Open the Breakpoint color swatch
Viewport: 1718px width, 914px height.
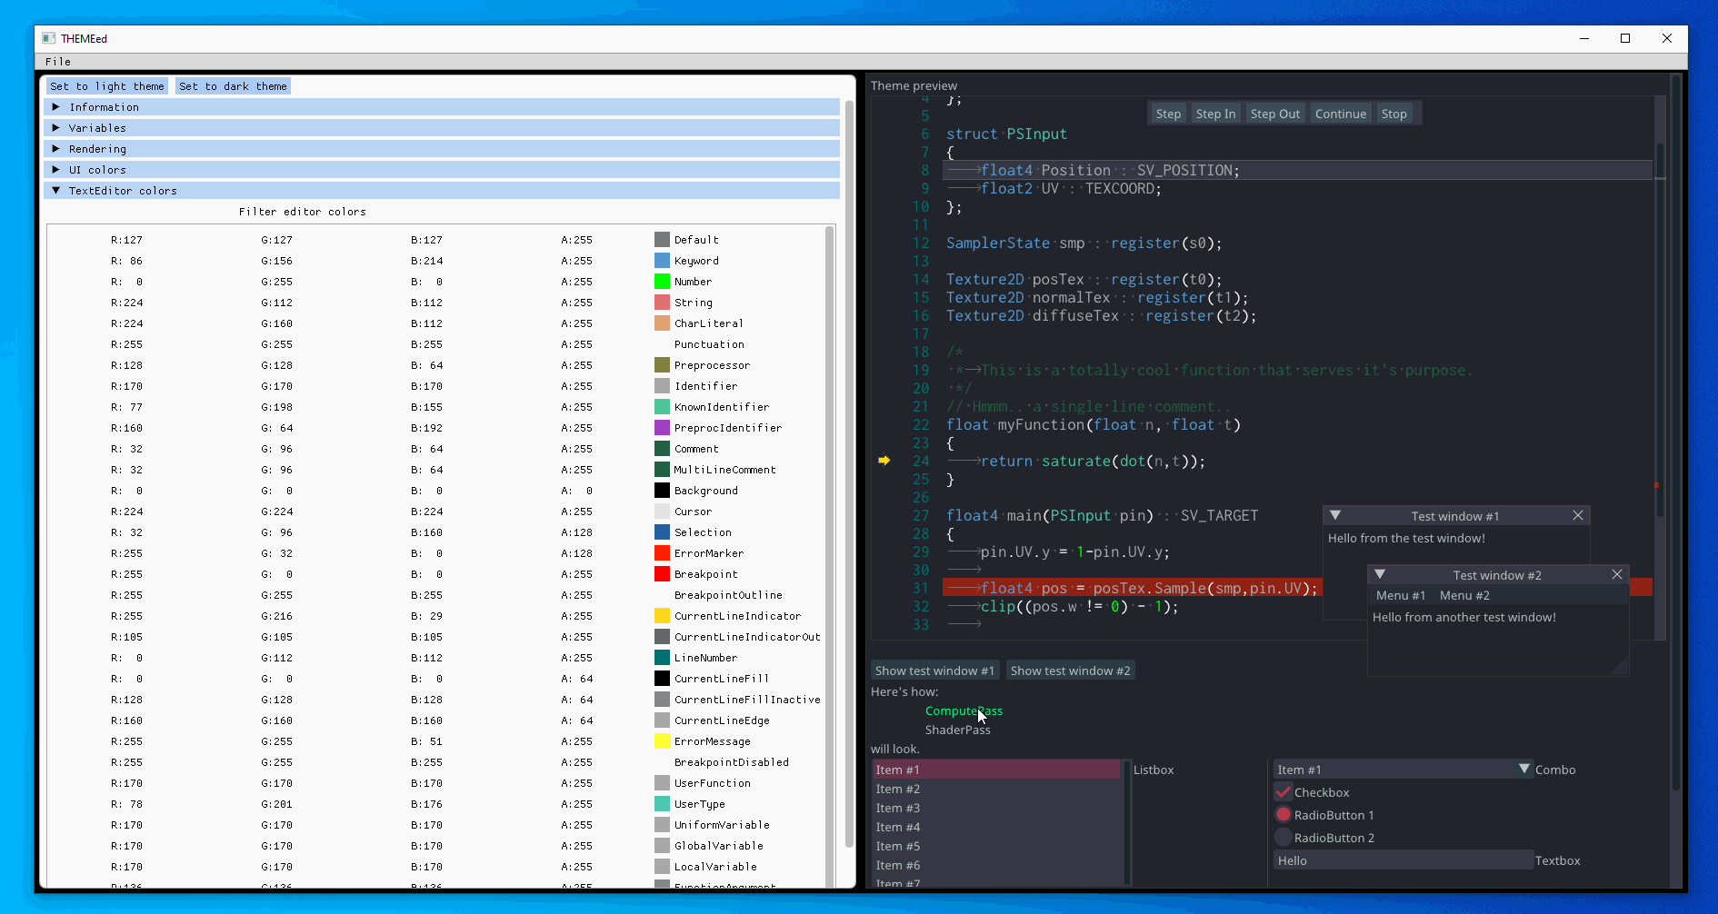[662, 574]
